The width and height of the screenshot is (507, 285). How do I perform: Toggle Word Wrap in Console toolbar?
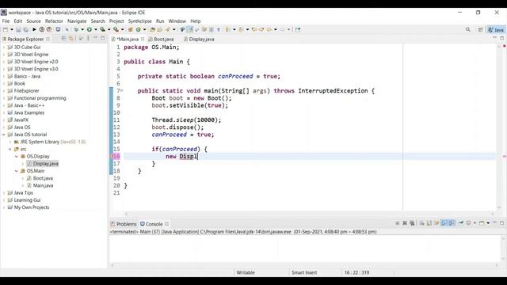[x=436, y=223]
